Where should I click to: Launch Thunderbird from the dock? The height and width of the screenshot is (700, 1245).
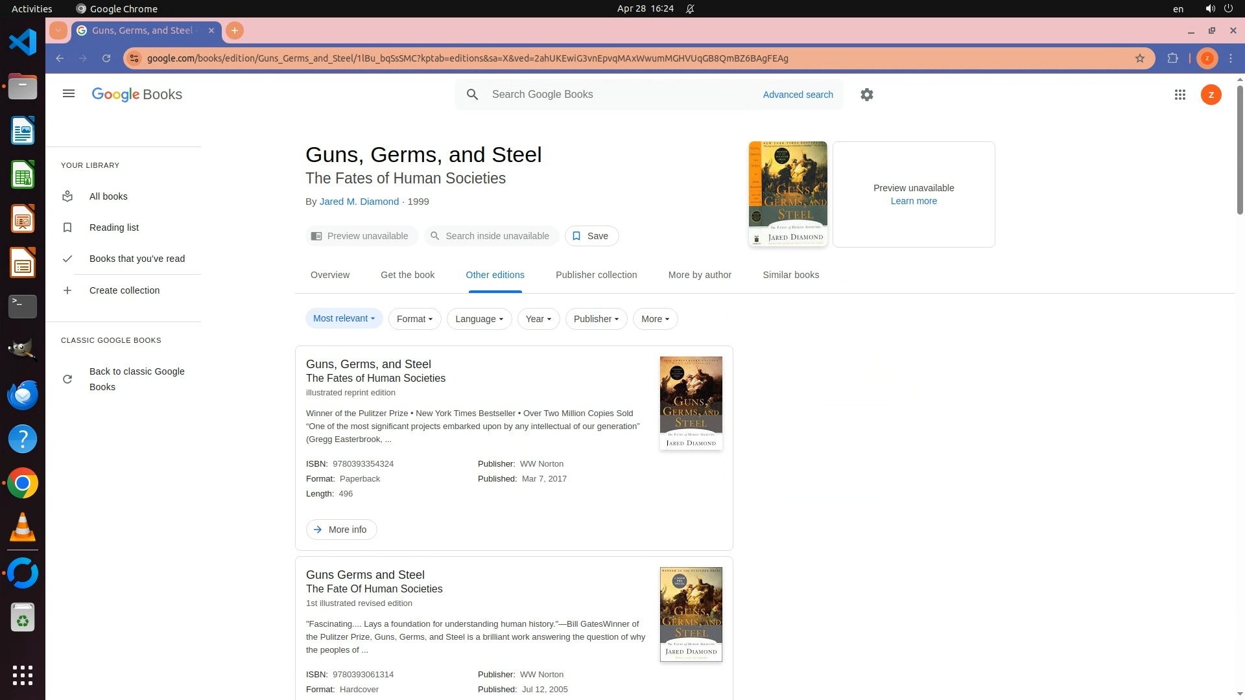click(23, 395)
